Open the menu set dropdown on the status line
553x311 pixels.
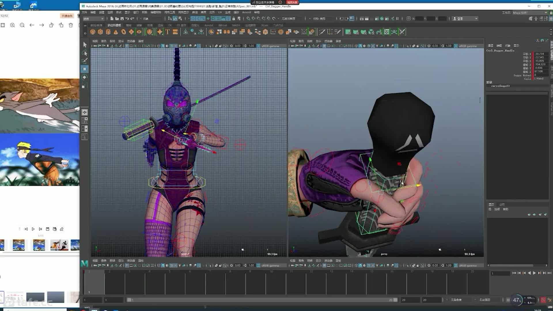pyautogui.click(x=93, y=19)
